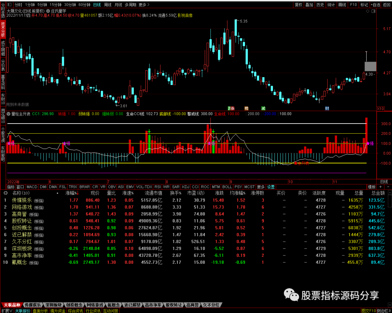Click the red down arrow in 涨幅% header
The width and height of the screenshot is (392, 313).
(x=78, y=193)
